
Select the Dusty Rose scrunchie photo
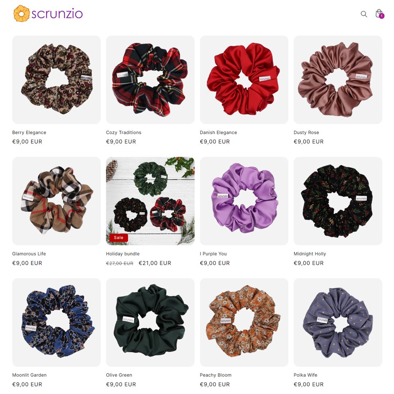coord(338,80)
